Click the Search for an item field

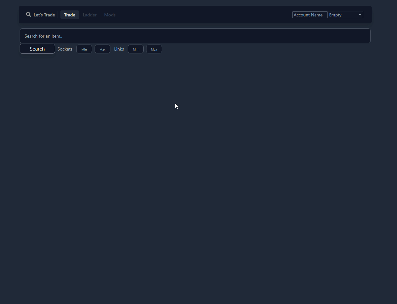click(195, 36)
